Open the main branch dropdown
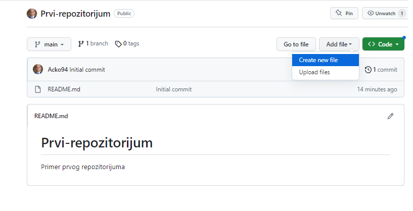This screenshot has width=413, height=211. (49, 44)
